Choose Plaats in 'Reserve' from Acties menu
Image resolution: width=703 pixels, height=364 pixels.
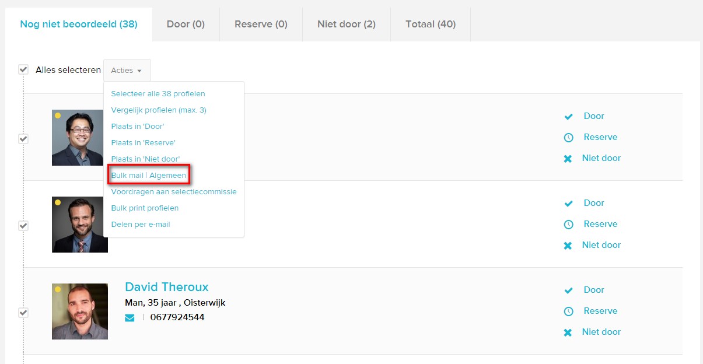coord(144,142)
